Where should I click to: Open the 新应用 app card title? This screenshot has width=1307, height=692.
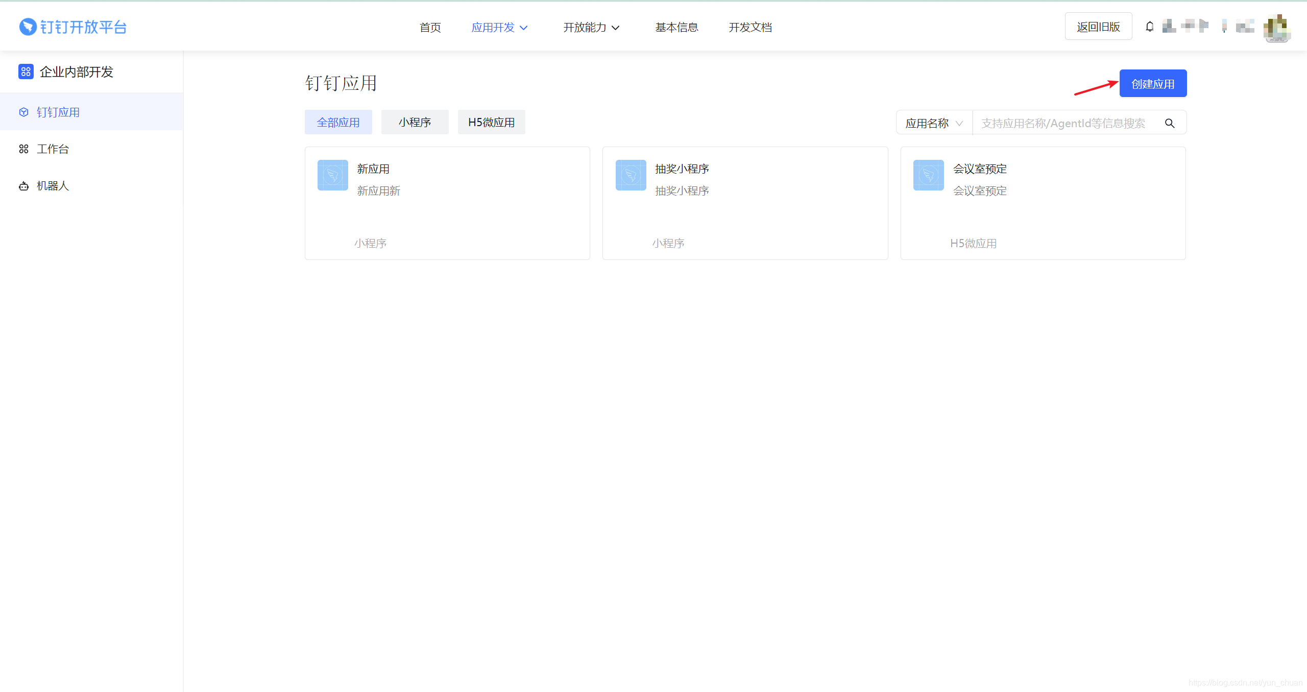(373, 169)
